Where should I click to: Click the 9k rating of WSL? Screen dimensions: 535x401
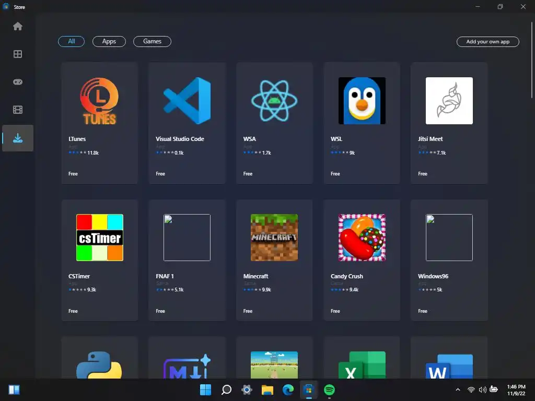[x=352, y=153]
